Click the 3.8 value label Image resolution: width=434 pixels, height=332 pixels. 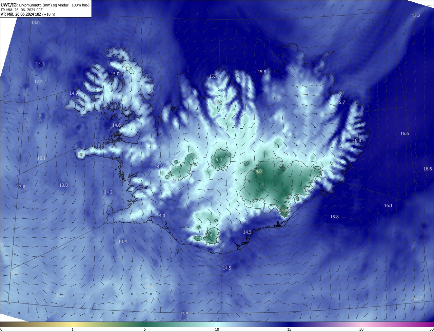[x=284, y=210]
